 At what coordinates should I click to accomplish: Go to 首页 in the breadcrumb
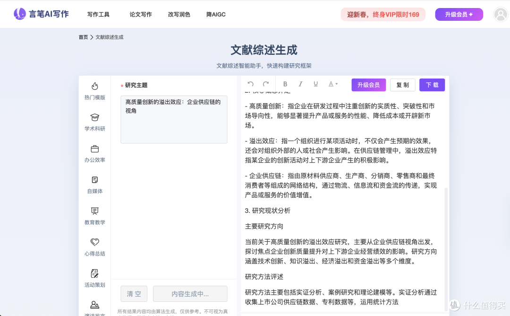83,37
